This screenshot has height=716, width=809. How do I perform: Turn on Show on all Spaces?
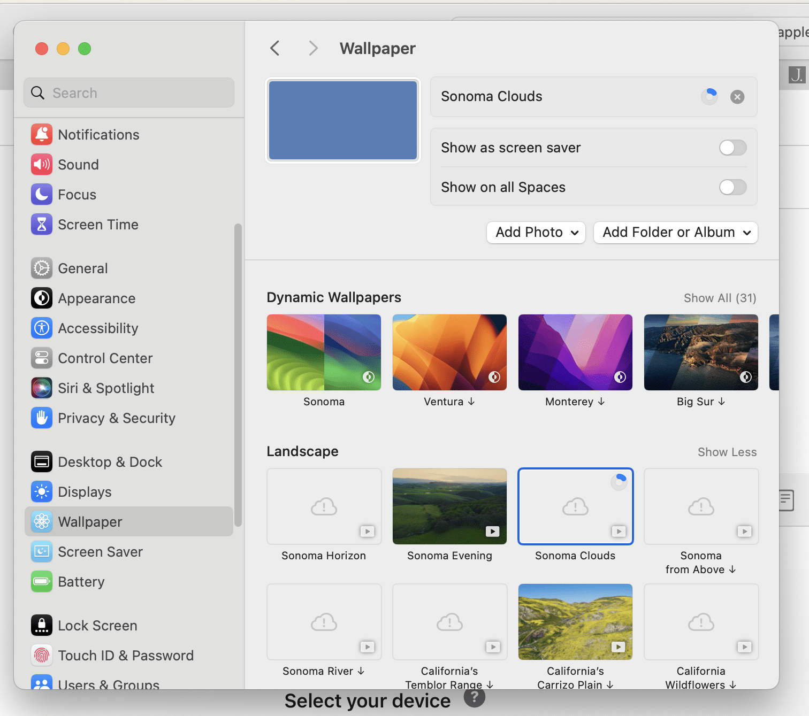(732, 187)
